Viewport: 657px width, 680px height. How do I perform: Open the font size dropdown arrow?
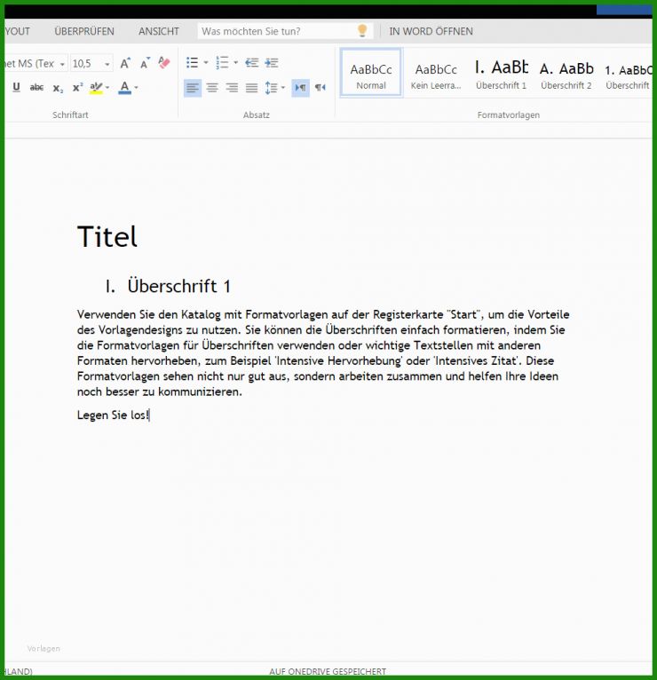pyautogui.click(x=107, y=64)
